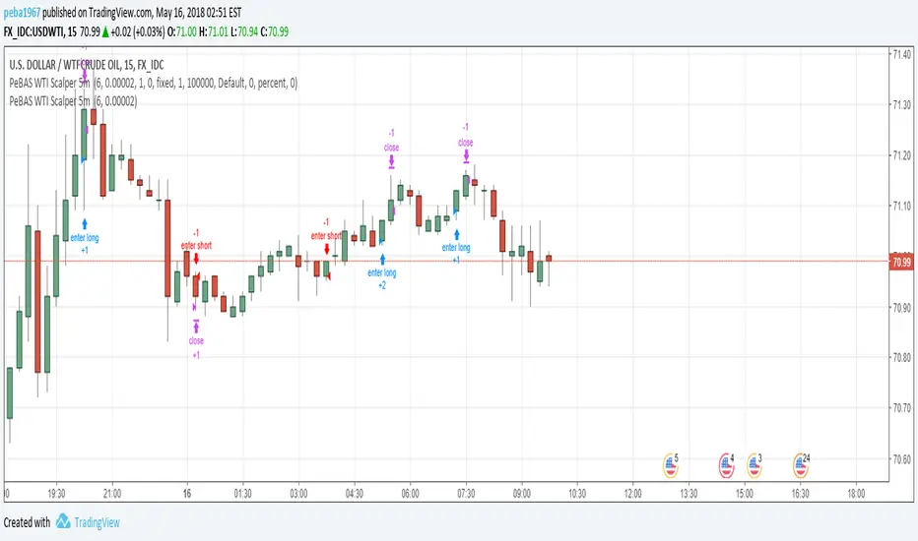The width and height of the screenshot is (918, 541).
Task: Click the 12:00 time axis label
Action: [x=633, y=494]
